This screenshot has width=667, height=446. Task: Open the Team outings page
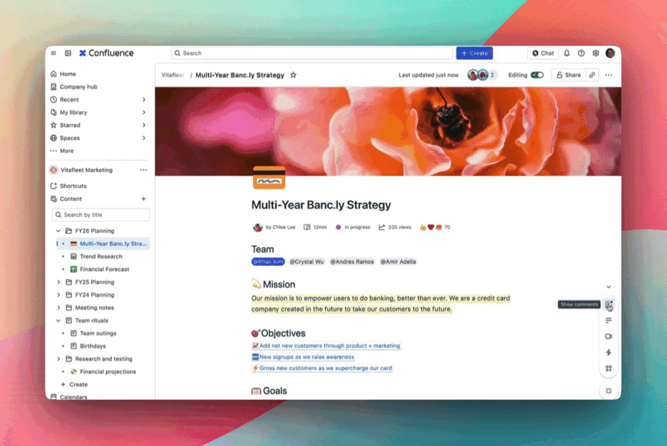98,333
